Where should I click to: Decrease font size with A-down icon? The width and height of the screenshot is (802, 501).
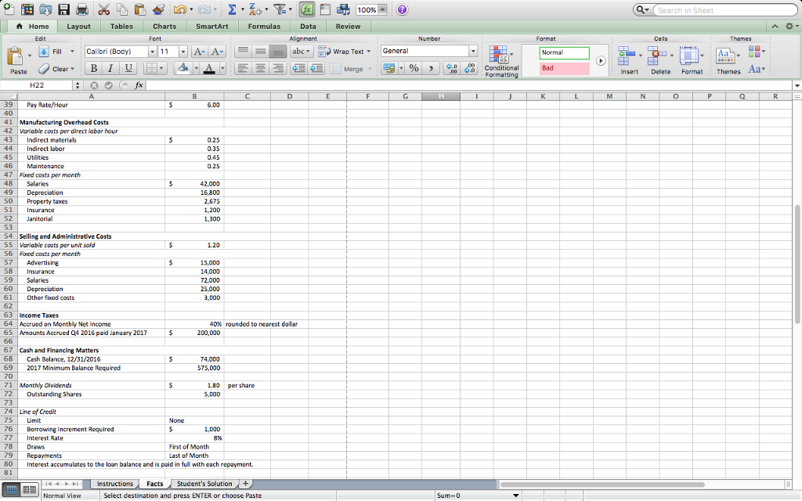pyautogui.click(x=217, y=52)
